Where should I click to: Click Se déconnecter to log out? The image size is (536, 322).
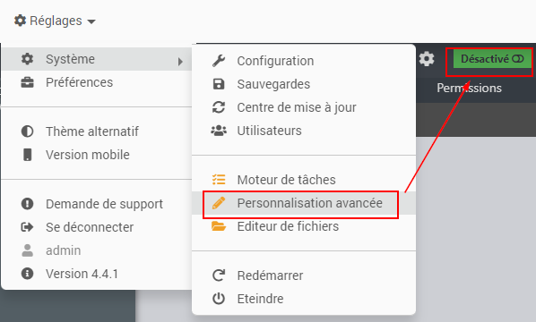(x=90, y=227)
